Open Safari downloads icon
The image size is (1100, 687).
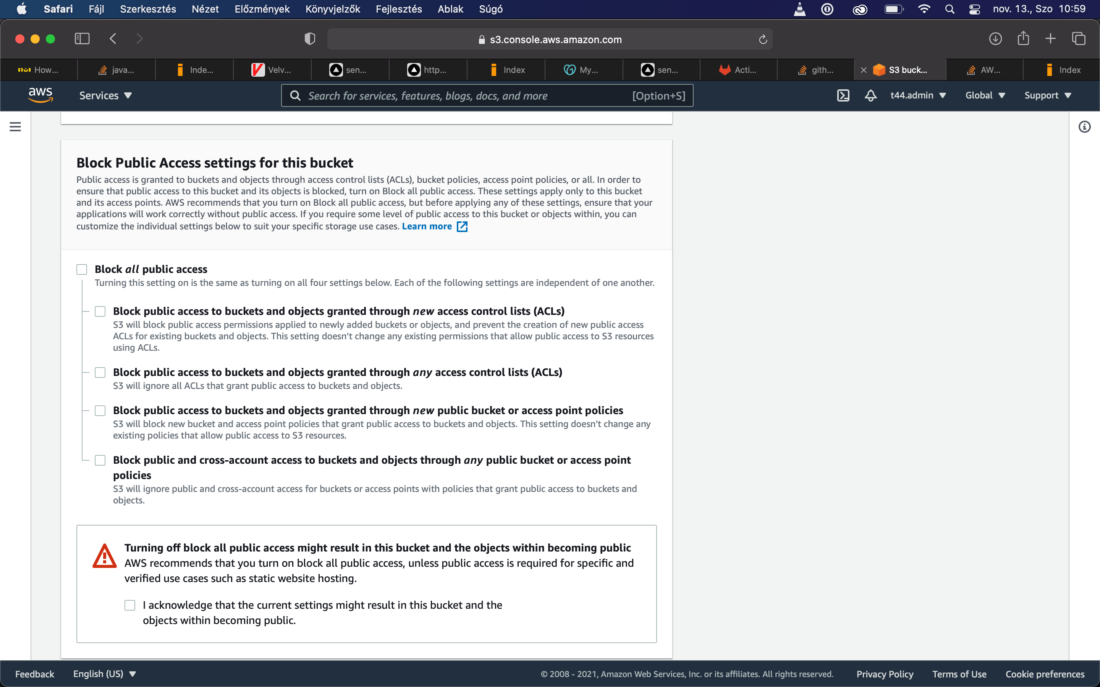(995, 39)
